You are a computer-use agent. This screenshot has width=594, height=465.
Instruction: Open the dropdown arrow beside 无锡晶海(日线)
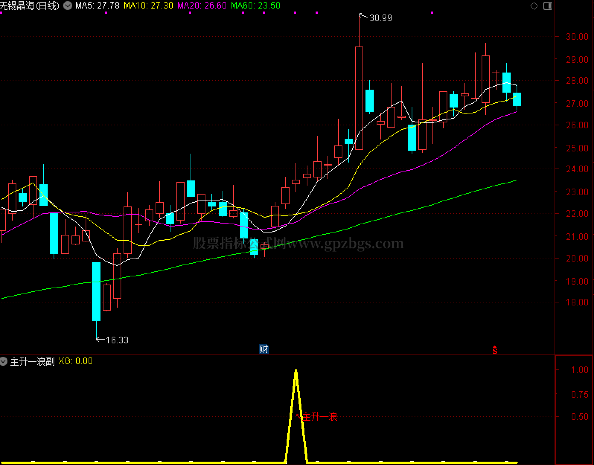[x=68, y=6]
